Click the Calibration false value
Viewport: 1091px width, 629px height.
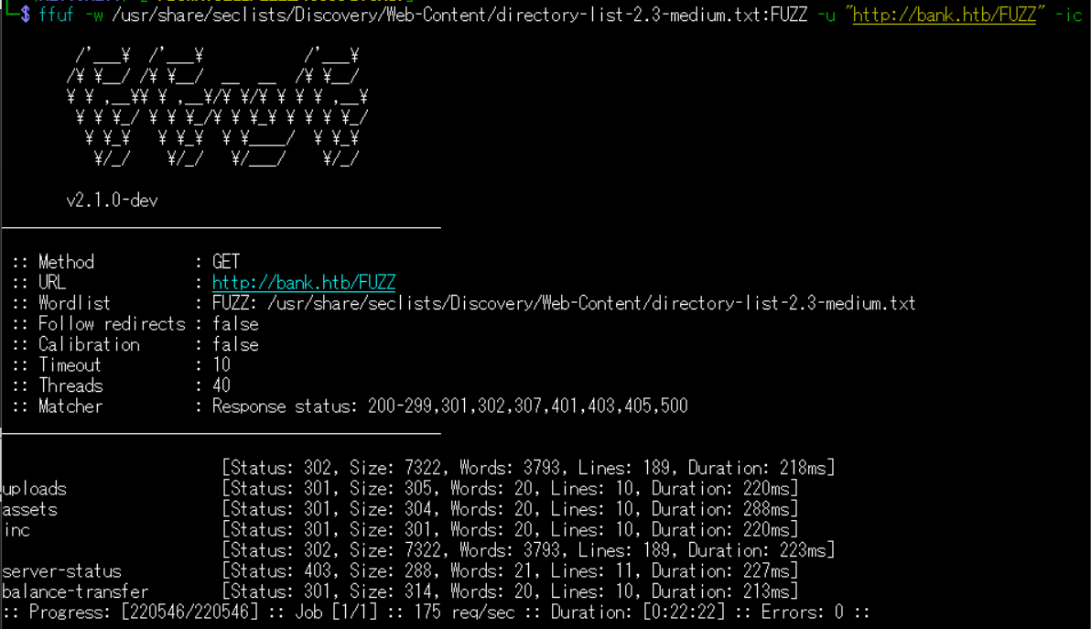coord(236,344)
